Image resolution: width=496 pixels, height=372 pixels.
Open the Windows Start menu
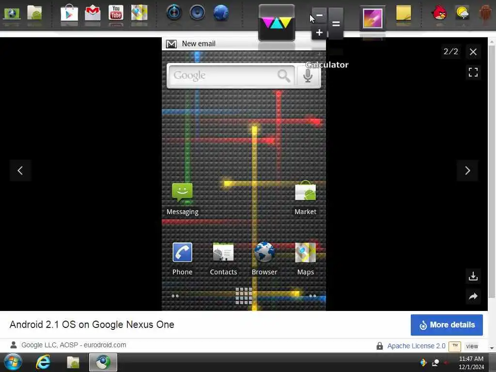click(13, 362)
